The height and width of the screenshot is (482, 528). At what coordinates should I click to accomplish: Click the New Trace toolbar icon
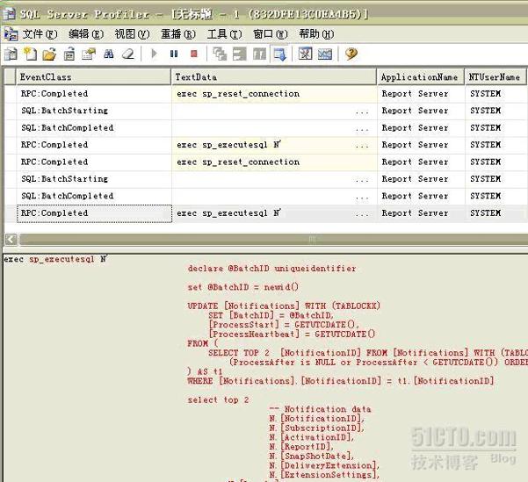coord(11,54)
